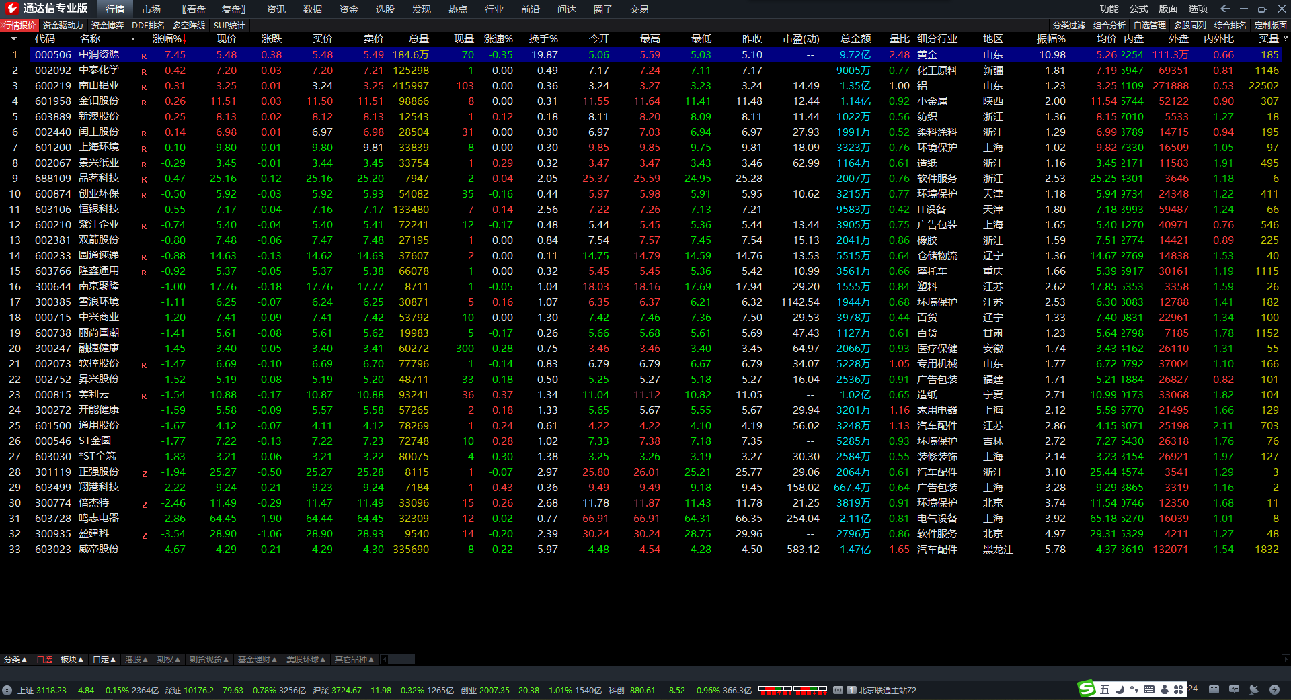
Task: Click the satellite dish icon in status bar
Action: 1254,689
